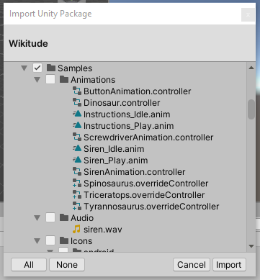Click the Siren_Play.anim clip icon

77,160
